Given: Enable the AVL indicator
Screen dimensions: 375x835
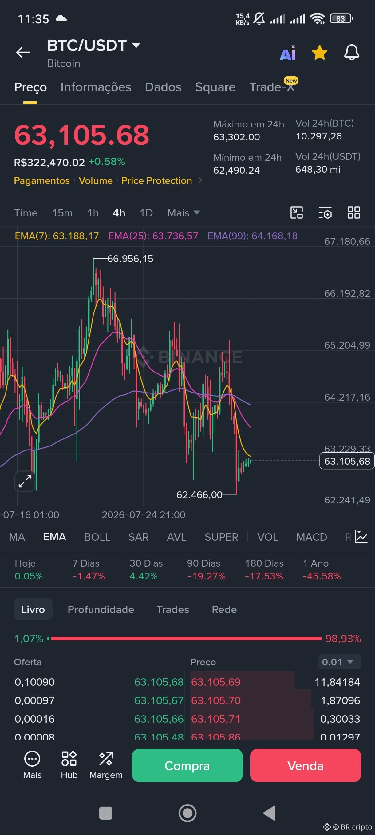Looking at the screenshot, I should [177, 537].
